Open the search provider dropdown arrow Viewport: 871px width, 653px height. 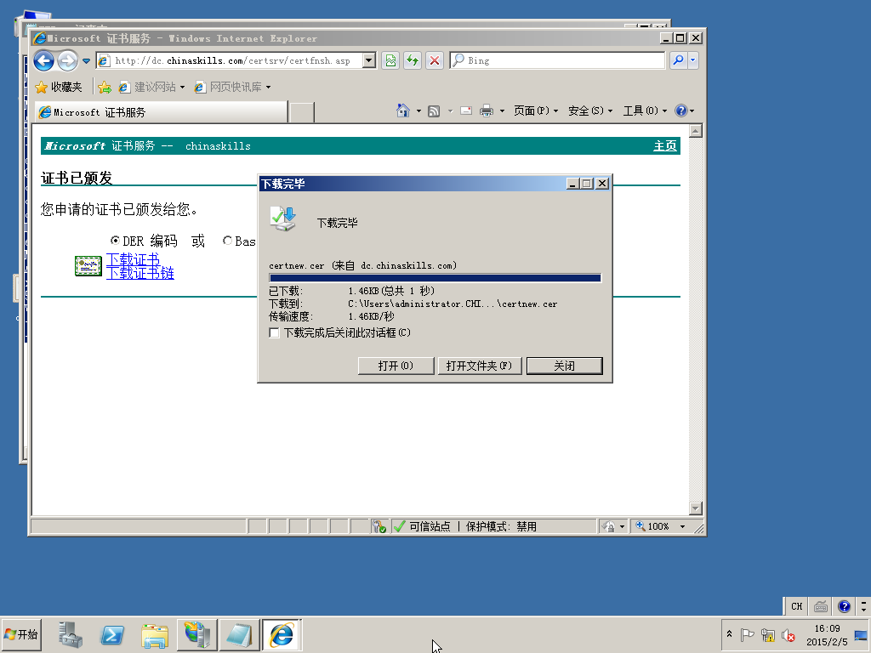point(692,60)
